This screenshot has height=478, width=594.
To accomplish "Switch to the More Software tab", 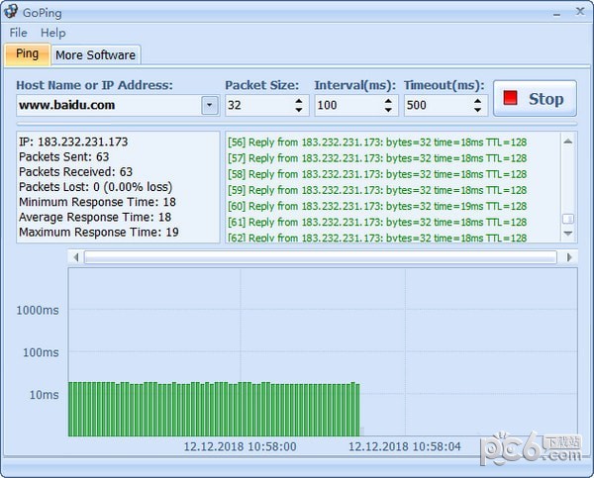I will (x=95, y=54).
